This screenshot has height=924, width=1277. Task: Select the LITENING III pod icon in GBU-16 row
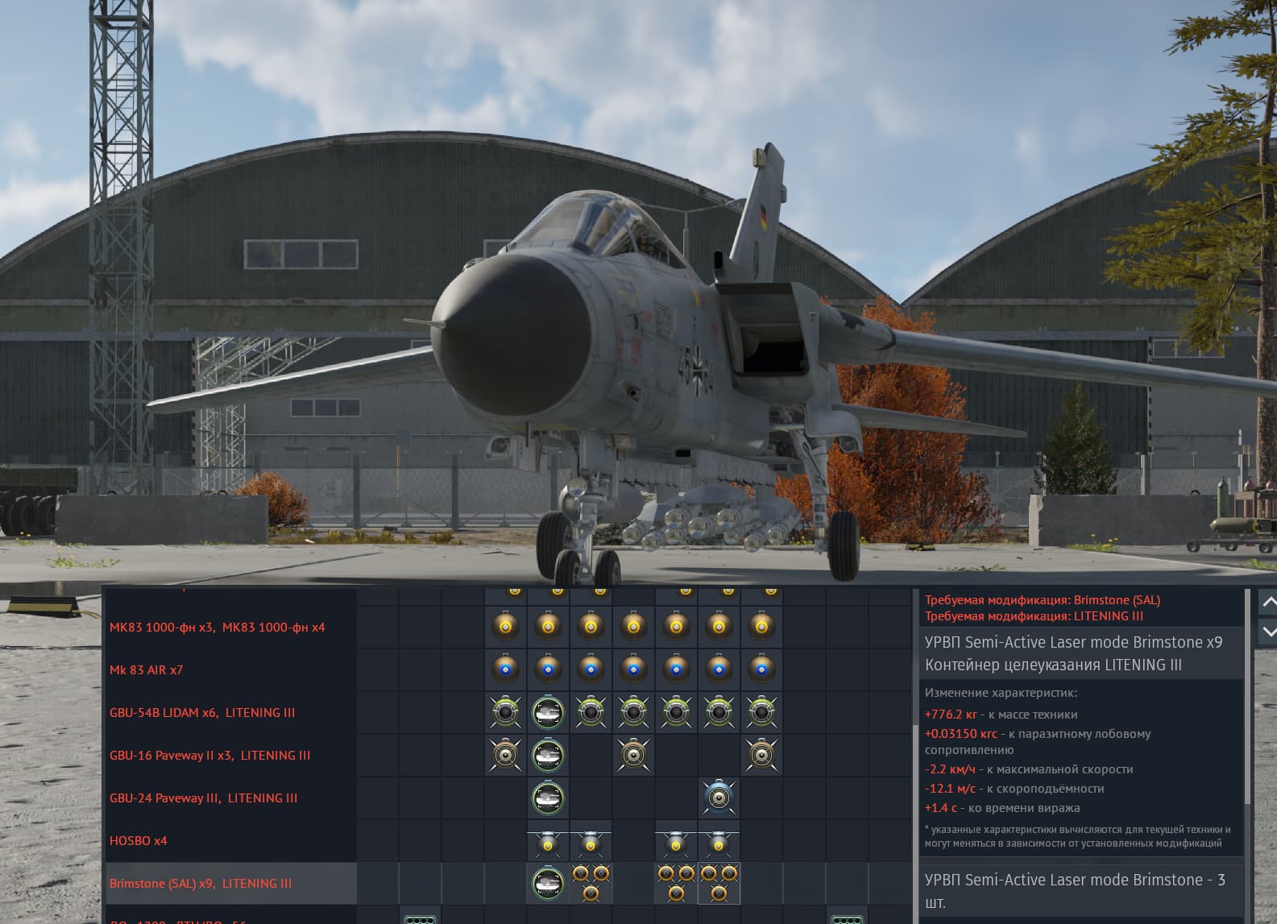548,756
